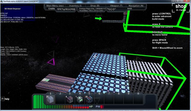The height and width of the screenshot is (111, 191).
Task: Click the Length, Height, Width dimensions line
Action: (x=13, y=49)
